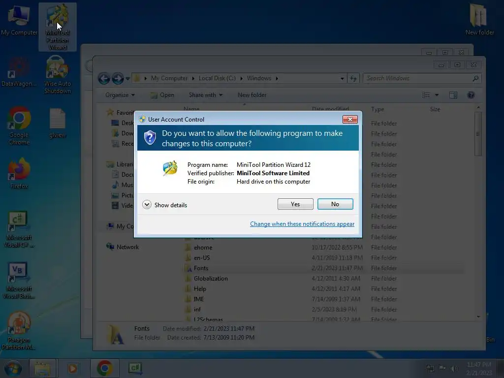504x378 pixels.
Task: Select Wise Auto Shutdown desktop shortcut
Action: click(58, 75)
